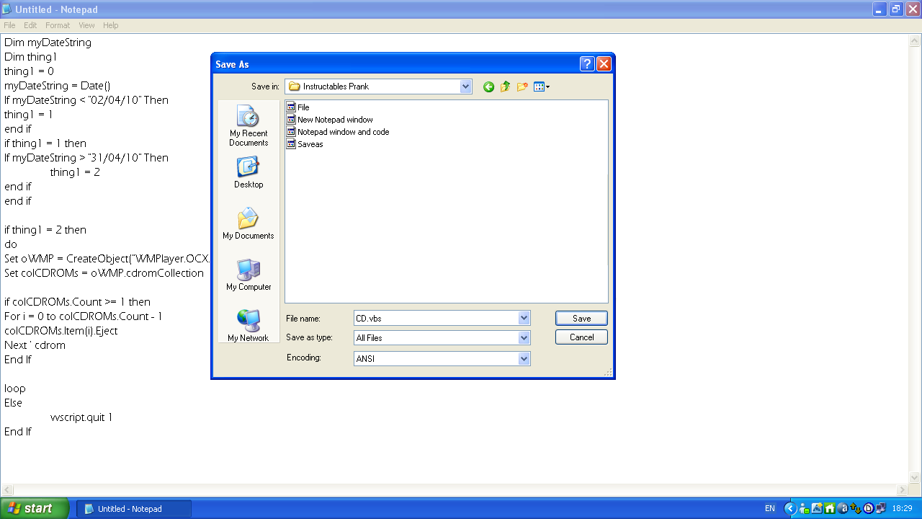Viewport: 922px width, 519px height.
Task: Expand the Save as type dropdown
Action: pyautogui.click(x=524, y=337)
